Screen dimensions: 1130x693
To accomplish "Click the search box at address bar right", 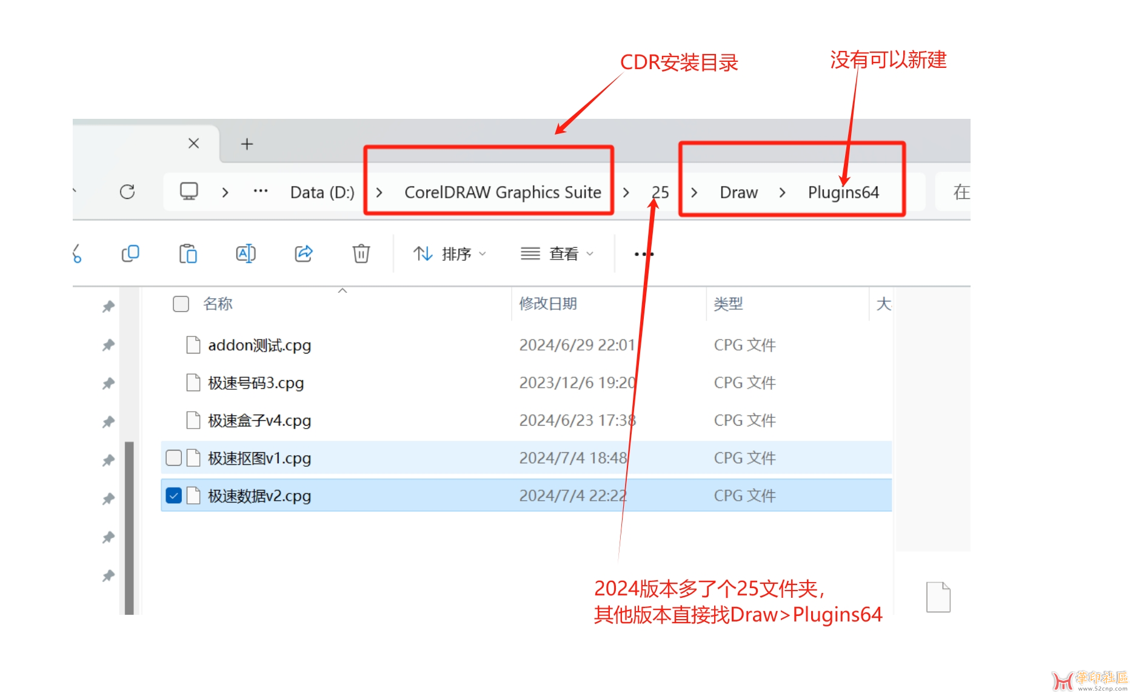I will (x=954, y=192).
